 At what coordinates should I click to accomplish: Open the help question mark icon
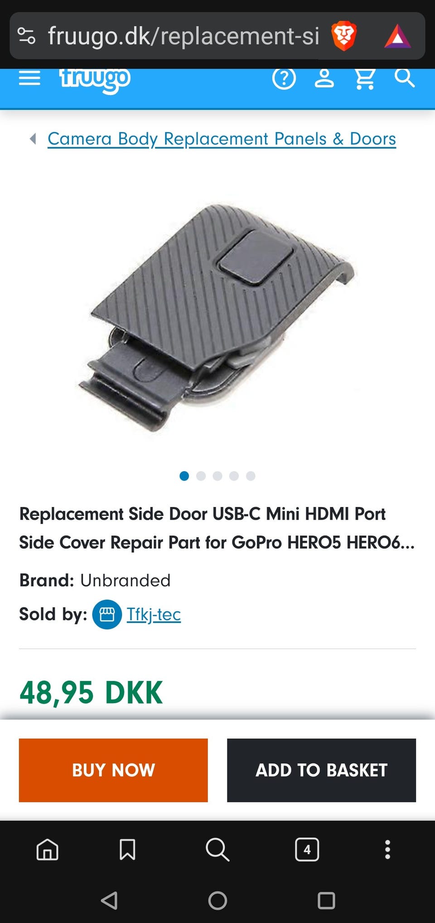pos(284,78)
